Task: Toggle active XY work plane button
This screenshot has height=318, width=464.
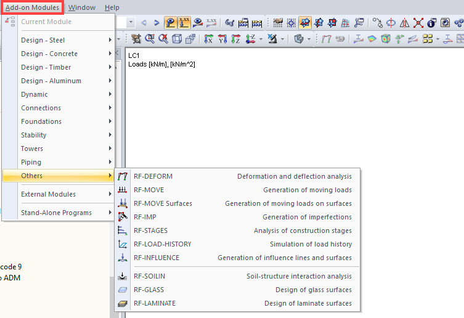Action: point(305,23)
